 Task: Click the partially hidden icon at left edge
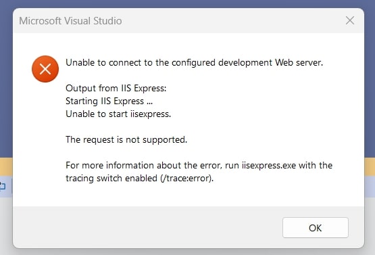pyautogui.click(x=3, y=186)
